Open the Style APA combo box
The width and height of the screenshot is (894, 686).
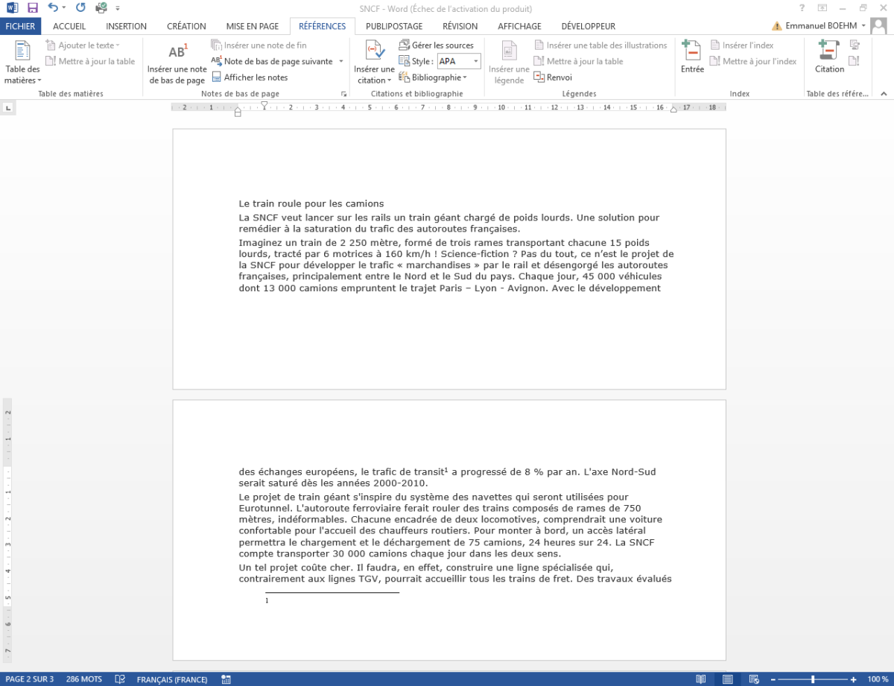(458, 61)
